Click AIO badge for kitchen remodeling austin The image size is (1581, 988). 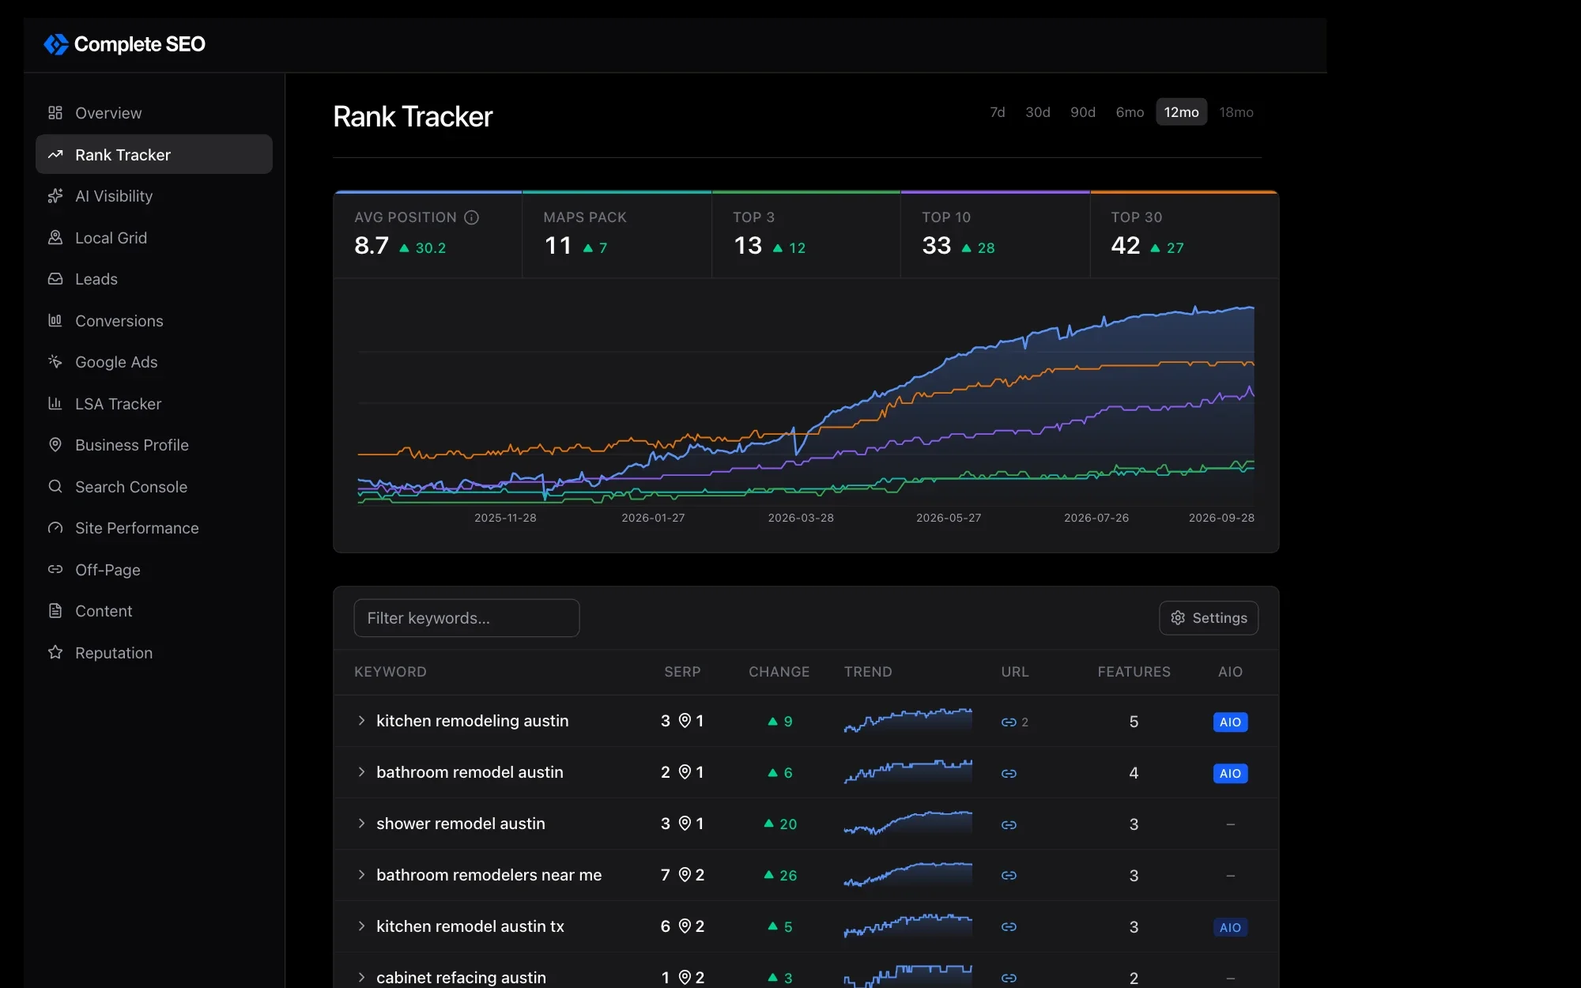pyautogui.click(x=1230, y=722)
